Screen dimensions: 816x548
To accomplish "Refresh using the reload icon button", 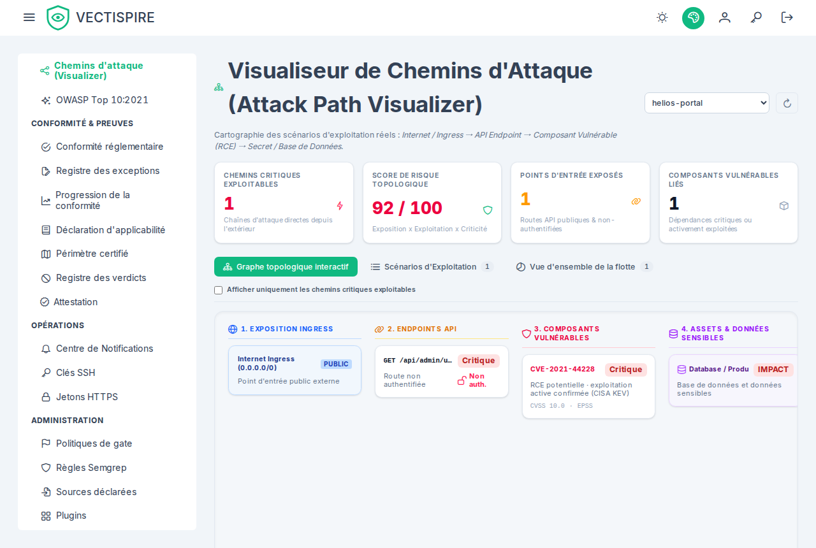I will 787,103.
